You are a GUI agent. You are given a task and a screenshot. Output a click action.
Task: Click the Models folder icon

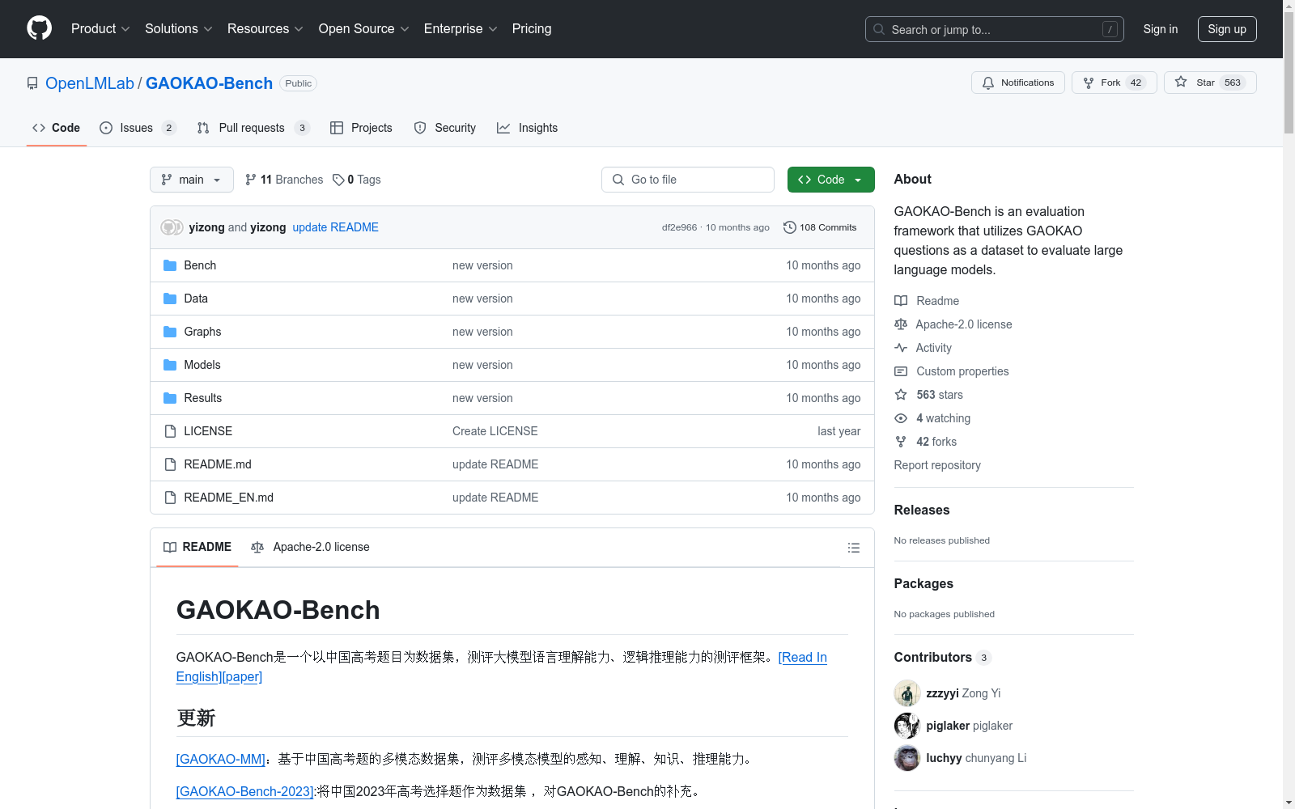pyautogui.click(x=170, y=365)
